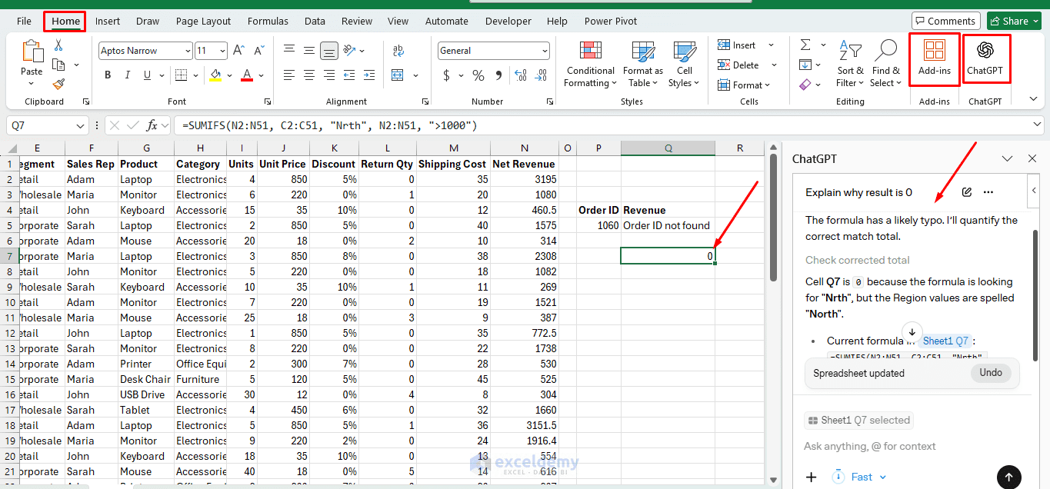
Task: Click the Insert Function fx icon
Action: tap(152, 125)
